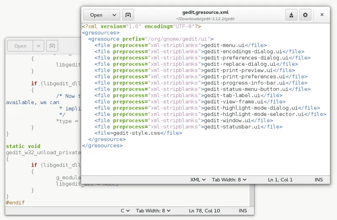Click the gedit-print-preferences.ui line

click(x=201, y=76)
